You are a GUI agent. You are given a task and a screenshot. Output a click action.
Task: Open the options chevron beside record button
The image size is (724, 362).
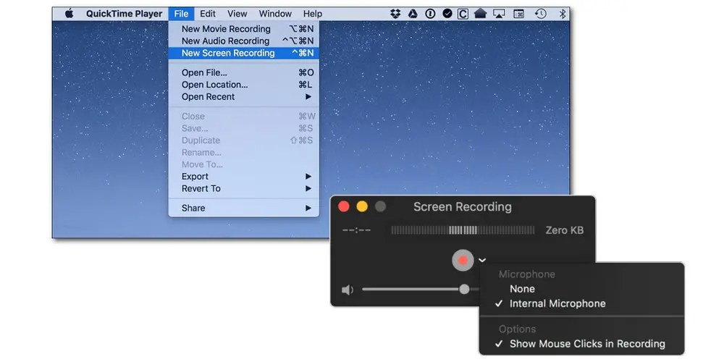pos(482,261)
